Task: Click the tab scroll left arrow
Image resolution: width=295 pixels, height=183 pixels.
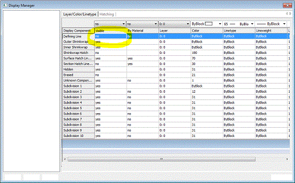Action: (x=287, y=14)
